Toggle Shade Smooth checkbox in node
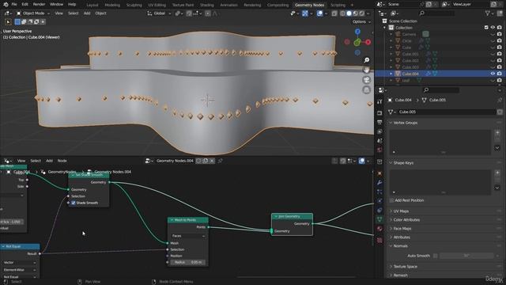Image resolution: width=506 pixels, height=285 pixels. [74, 203]
